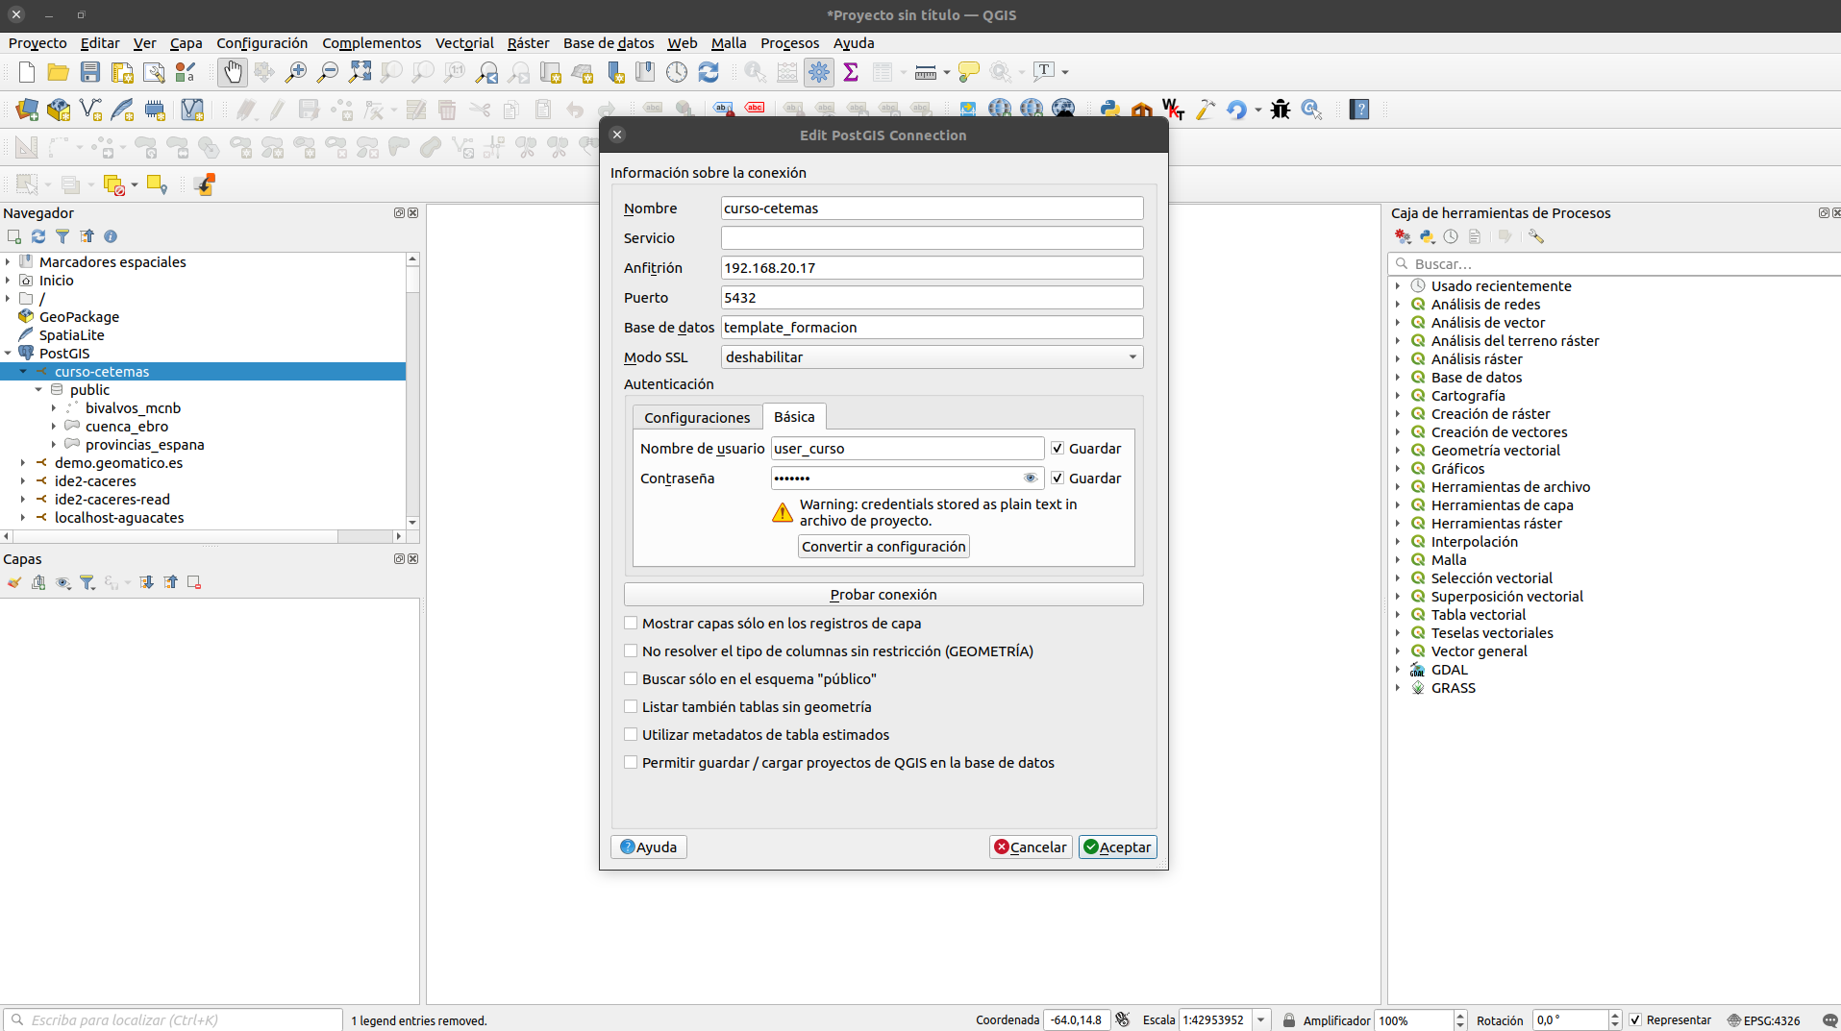
Task: Open the Style Manager from the toolbar
Action: point(186,72)
